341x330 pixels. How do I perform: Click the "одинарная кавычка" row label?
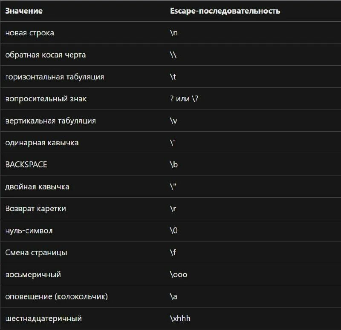pyautogui.click(x=42, y=143)
